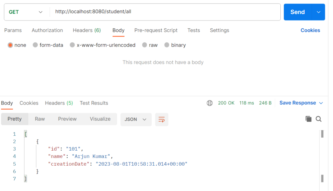Select the form-data radio button
333x191 pixels.
pos(35,45)
